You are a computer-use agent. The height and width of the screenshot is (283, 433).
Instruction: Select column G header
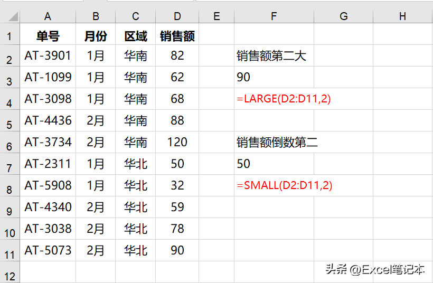tap(344, 16)
